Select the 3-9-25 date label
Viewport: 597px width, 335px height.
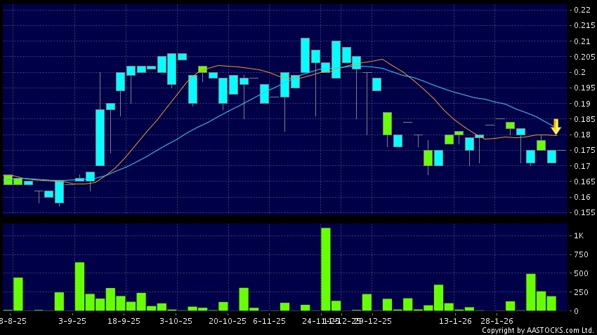click(x=72, y=320)
